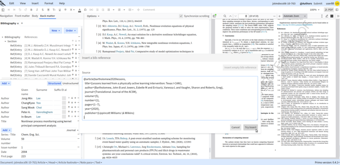
Task: Zoom in the PDF with plus
Action: click(279, 16)
